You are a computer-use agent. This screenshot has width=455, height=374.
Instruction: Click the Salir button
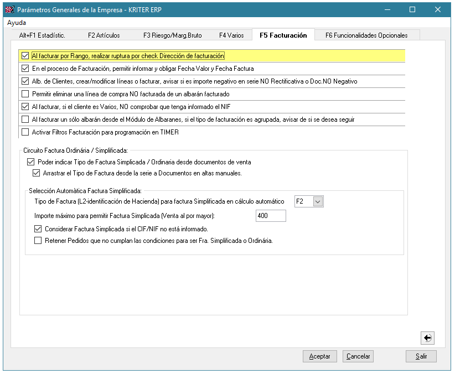pyautogui.click(x=421, y=356)
